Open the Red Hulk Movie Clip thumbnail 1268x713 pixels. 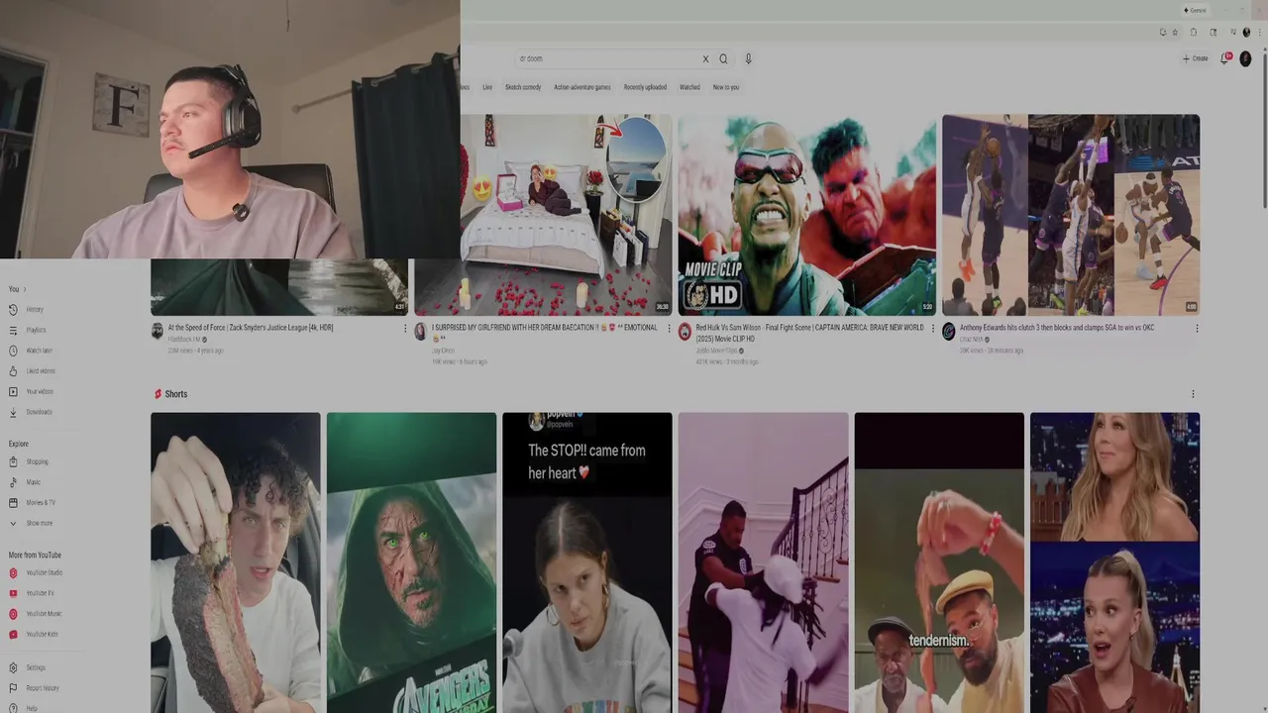pos(807,215)
